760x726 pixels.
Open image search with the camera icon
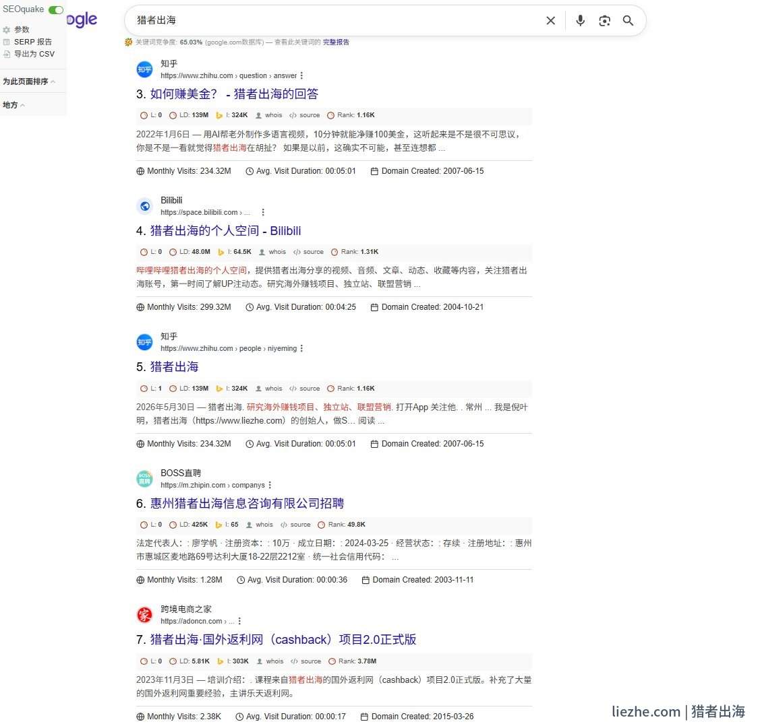[x=604, y=20]
